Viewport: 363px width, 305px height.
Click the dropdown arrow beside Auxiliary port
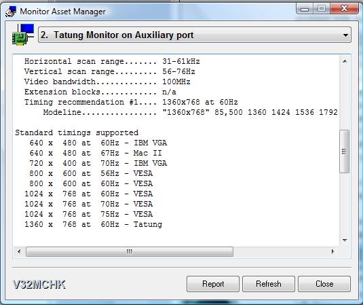tap(345, 35)
